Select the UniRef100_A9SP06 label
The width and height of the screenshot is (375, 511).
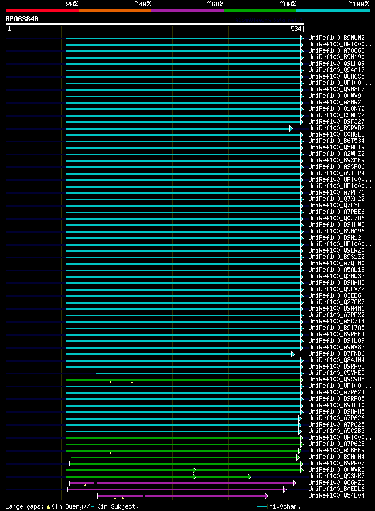click(x=336, y=167)
